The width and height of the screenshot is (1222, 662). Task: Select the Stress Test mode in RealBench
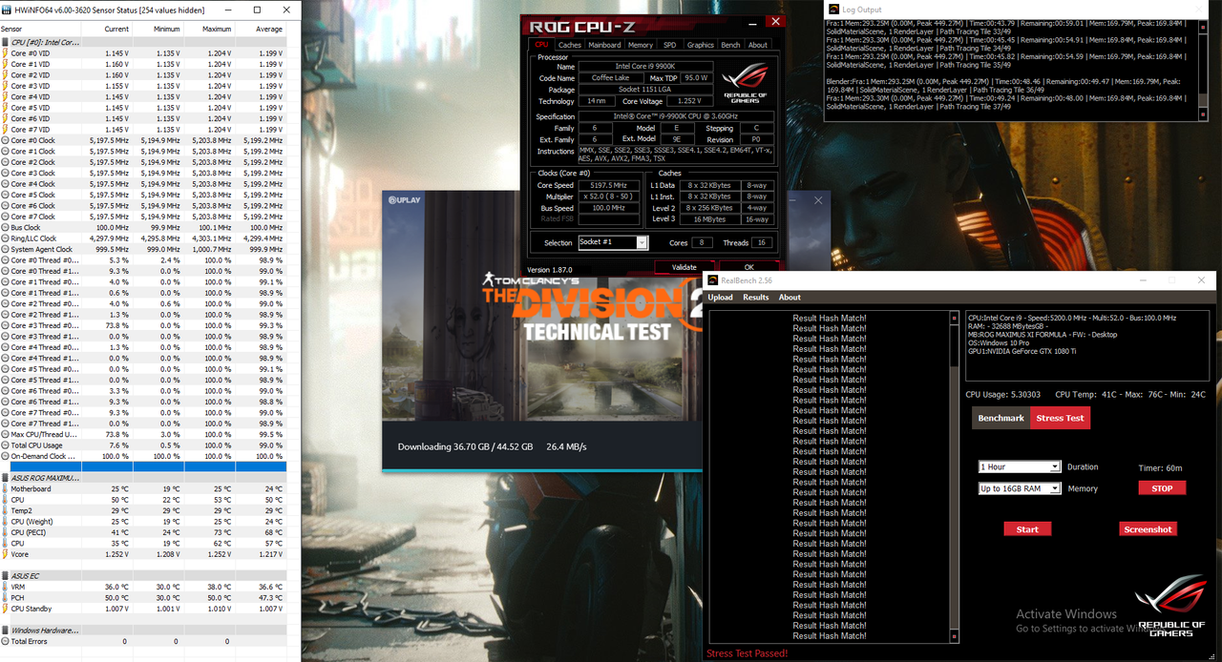point(1060,418)
